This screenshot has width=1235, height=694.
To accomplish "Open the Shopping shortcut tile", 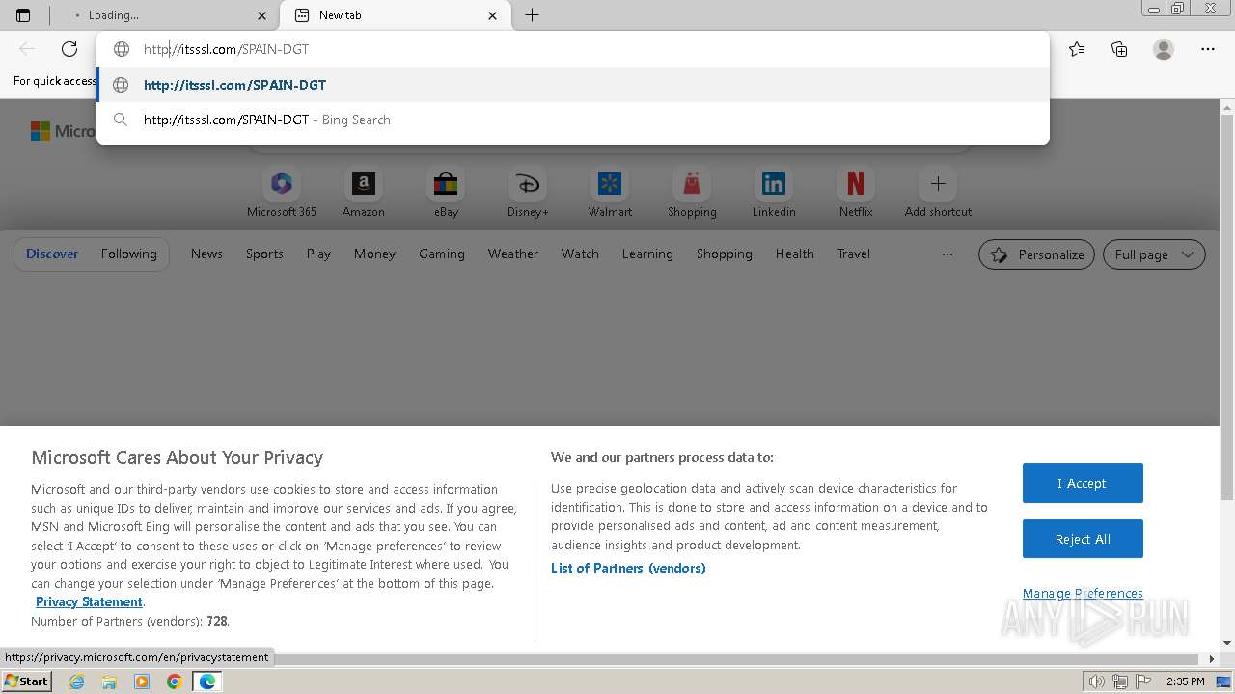I will [x=692, y=193].
